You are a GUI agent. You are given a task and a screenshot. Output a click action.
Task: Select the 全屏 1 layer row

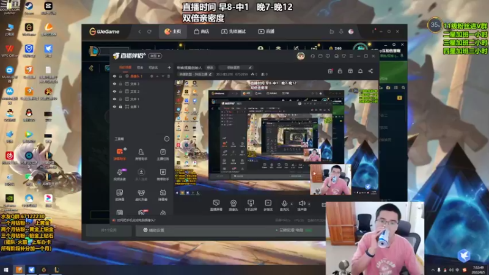click(x=142, y=106)
